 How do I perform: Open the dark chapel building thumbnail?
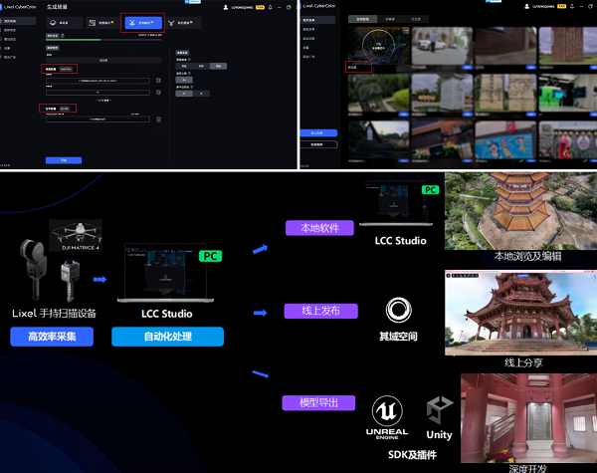pyautogui.click(x=379, y=139)
